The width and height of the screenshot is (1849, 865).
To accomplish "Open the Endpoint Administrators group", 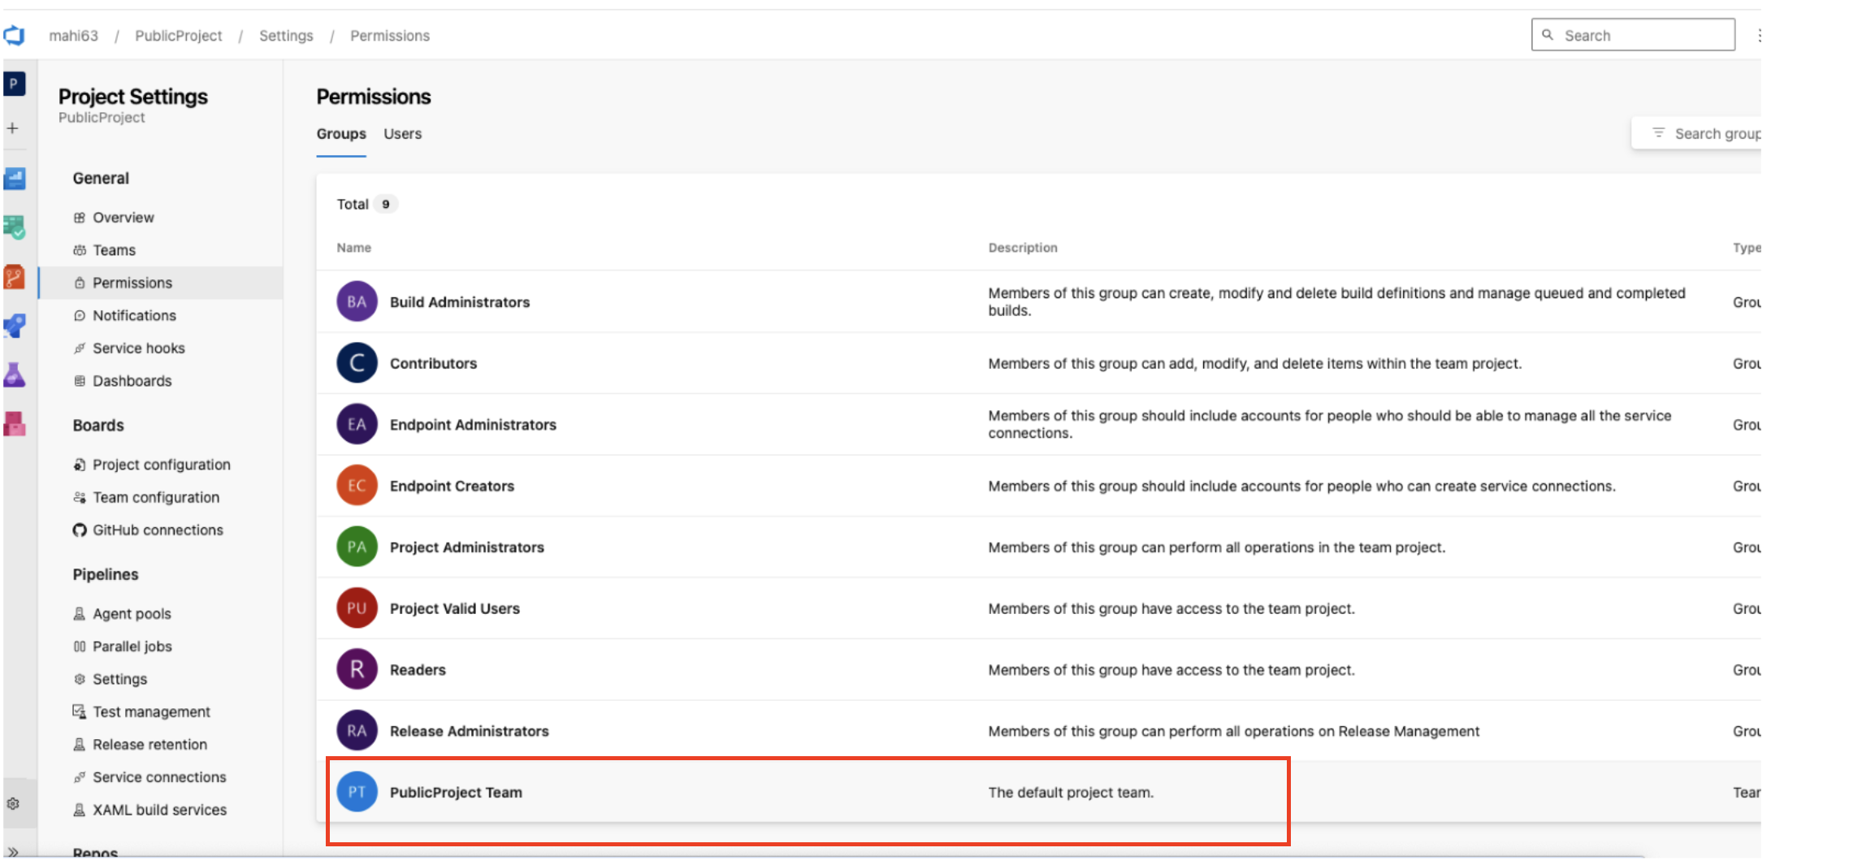I will pos(473,425).
